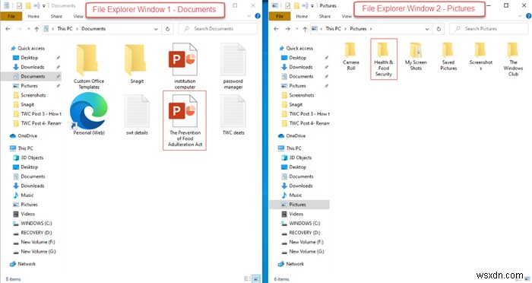Select OneDrive in Documents window sidebar
Screen dimensions: 532x283
(24, 136)
